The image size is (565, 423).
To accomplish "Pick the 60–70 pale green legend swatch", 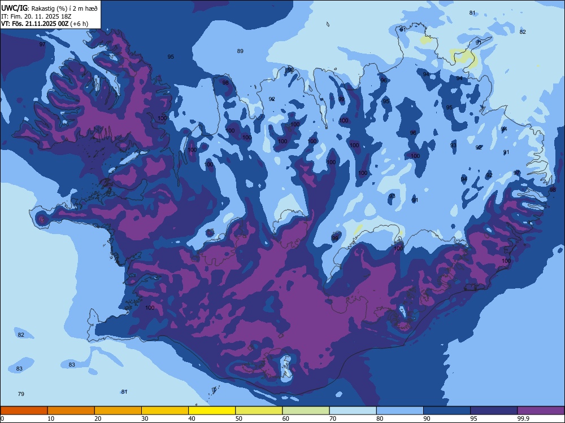I will (x=306, y=411).
